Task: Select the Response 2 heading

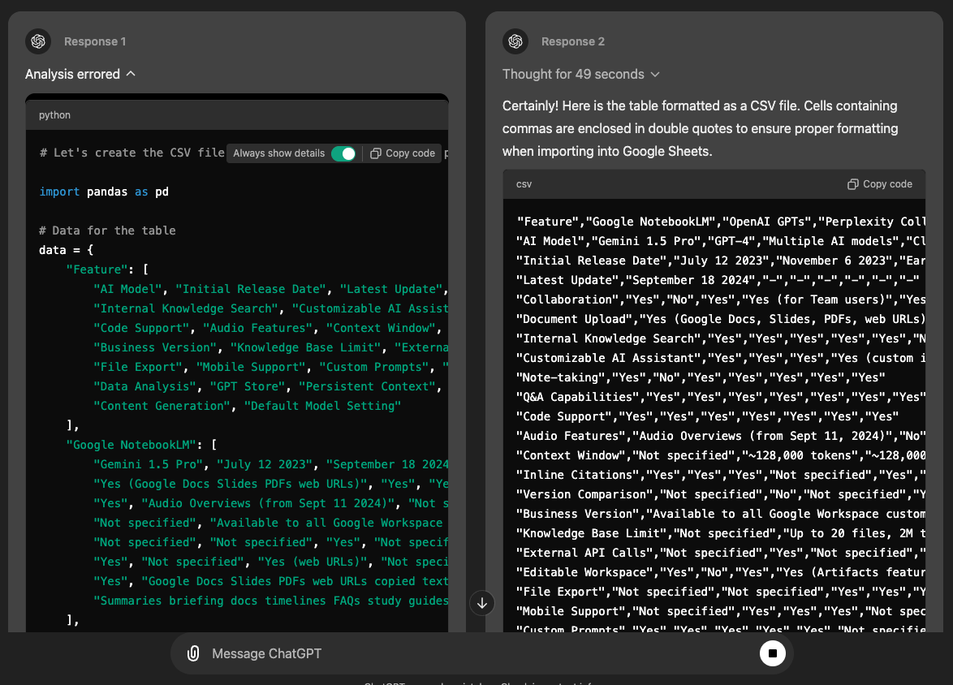Action: pyautogui.click(x=572, y=41)
